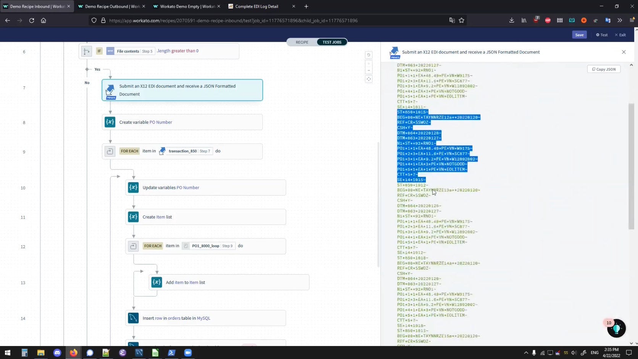The image size is (638, 359).
Task: Toggle the bookmark star in the address bar
Action: pos(461,21)
